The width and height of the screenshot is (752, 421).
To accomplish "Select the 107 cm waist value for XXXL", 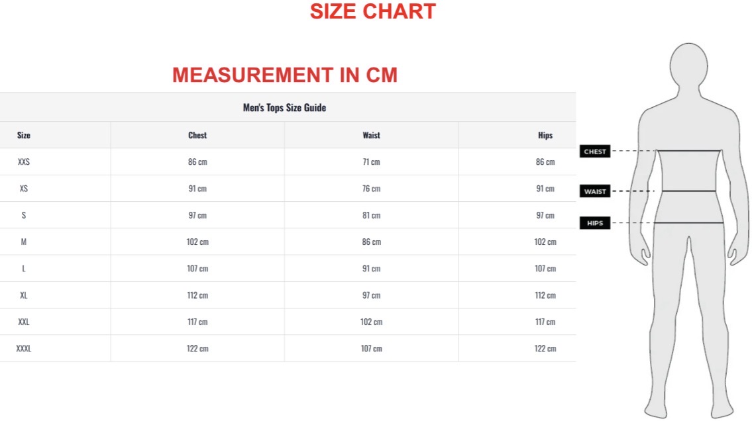I will (x=371, y=349).
